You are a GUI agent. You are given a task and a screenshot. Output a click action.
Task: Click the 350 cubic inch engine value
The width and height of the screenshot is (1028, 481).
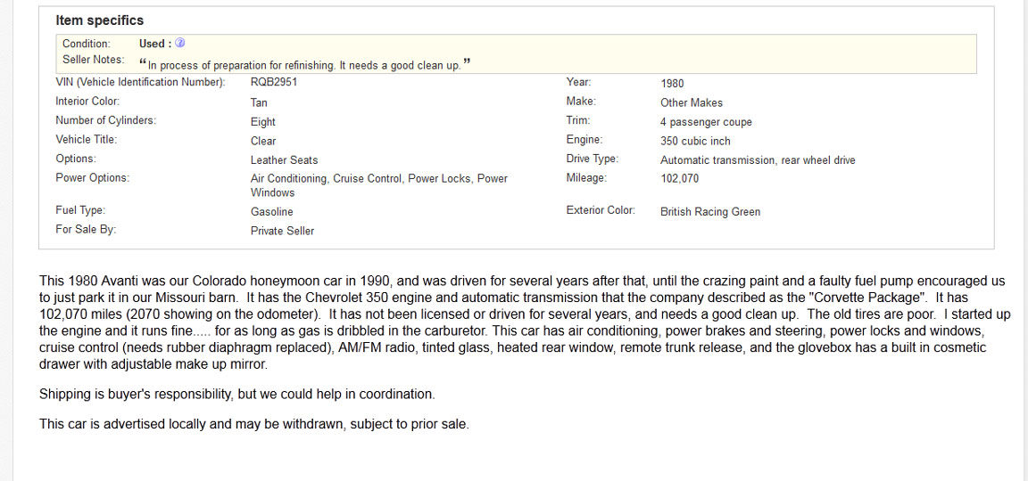click(x=695, y=141)
